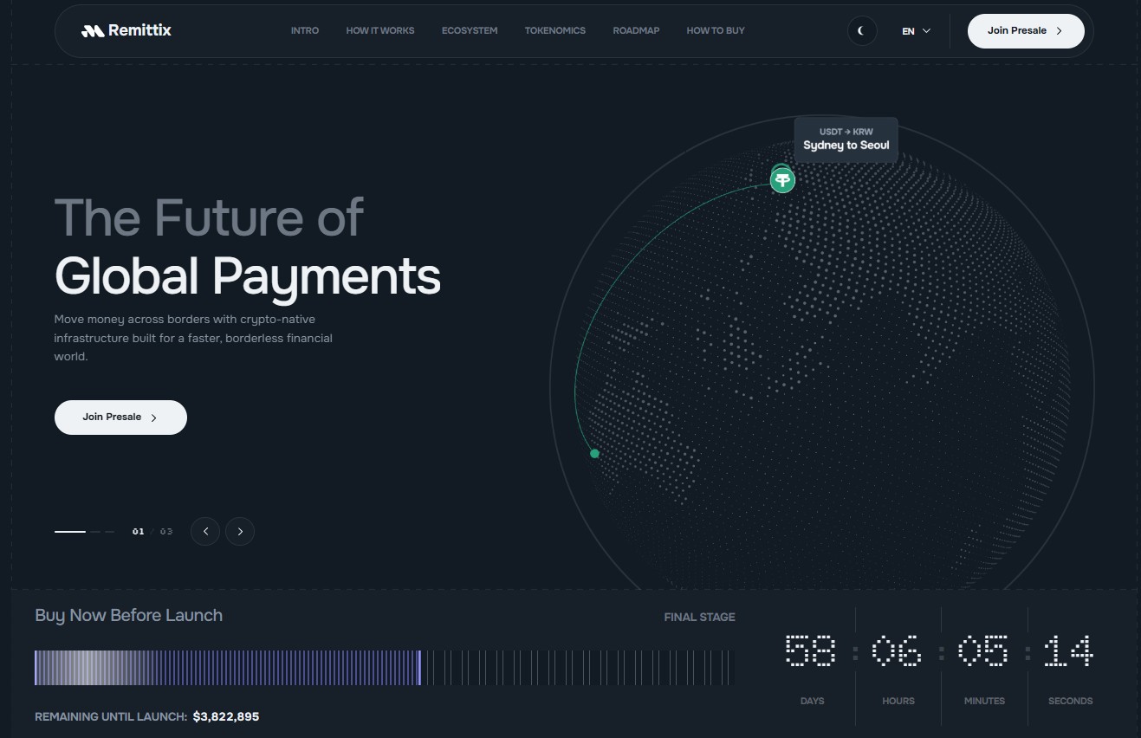Go to next slide with right arrow
1141x738 pixels.
[240, 531]
